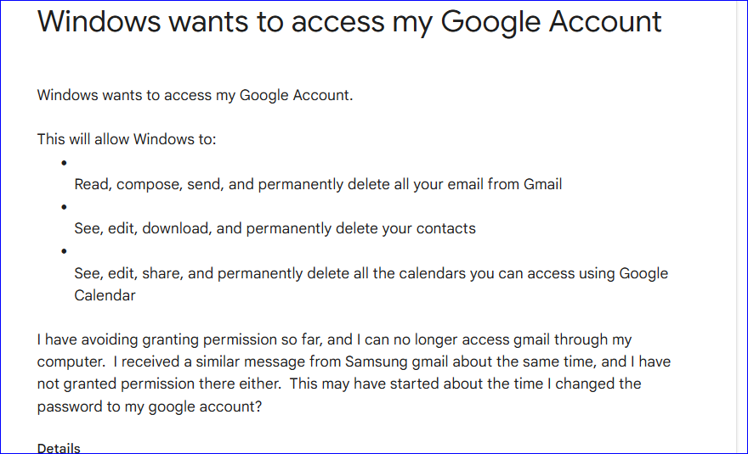The height and width of the screenshot is (454, 748).
Task: Click 'Gmail' at the end of the first permission
Action: pos(542,184)
